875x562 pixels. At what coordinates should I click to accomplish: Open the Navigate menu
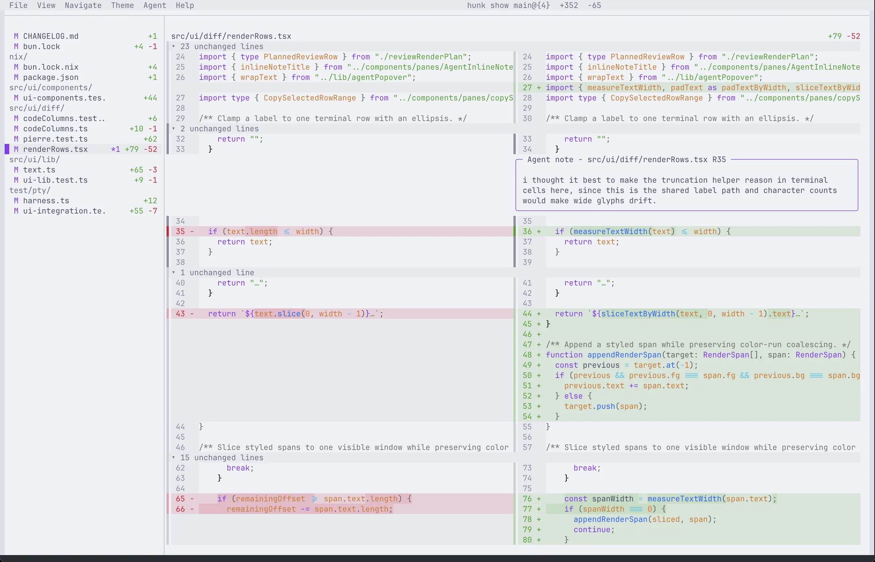(x=83, y=6)
